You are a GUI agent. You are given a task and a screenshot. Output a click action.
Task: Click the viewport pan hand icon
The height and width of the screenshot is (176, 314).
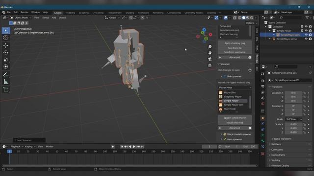(x=209, y=53)
